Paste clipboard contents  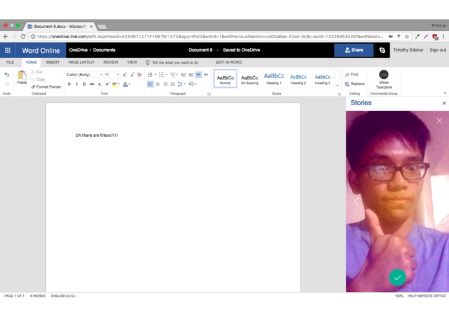coord(22,77)
